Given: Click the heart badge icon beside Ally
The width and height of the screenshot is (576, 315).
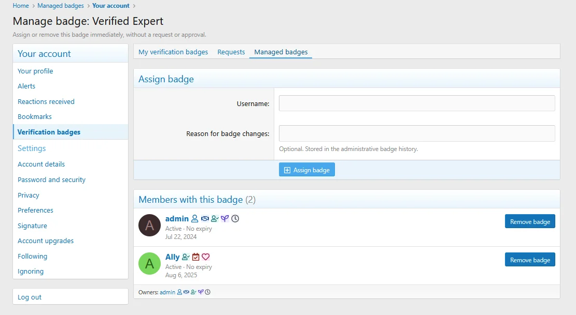Looking at the screenshot, I should [206, 257].
